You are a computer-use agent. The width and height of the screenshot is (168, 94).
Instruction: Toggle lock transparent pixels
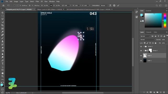pyautogui.click(x=145, y=43)
